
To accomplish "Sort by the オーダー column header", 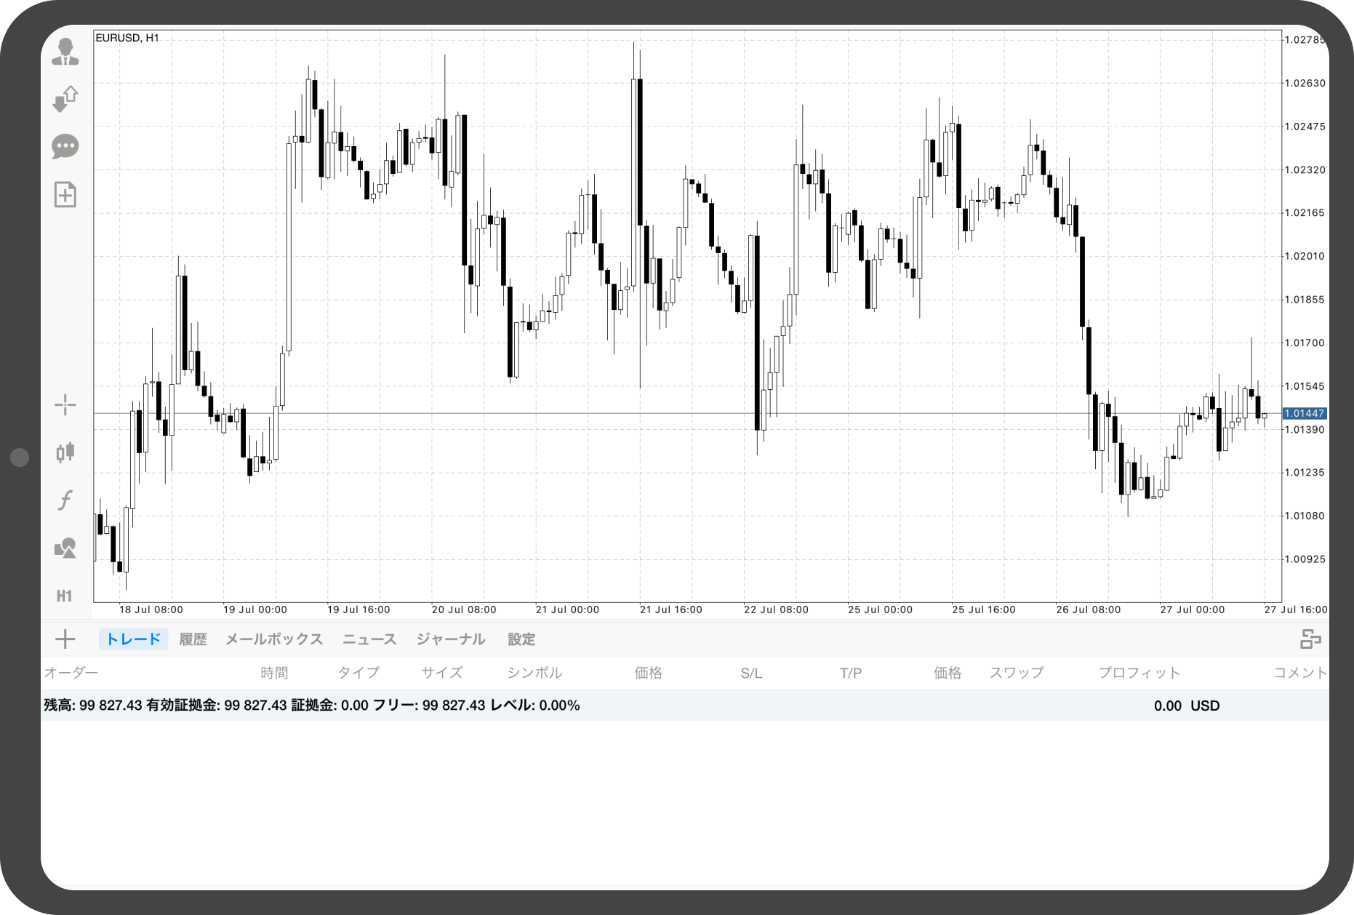I will pyautogui.click(x=71, y=673).
